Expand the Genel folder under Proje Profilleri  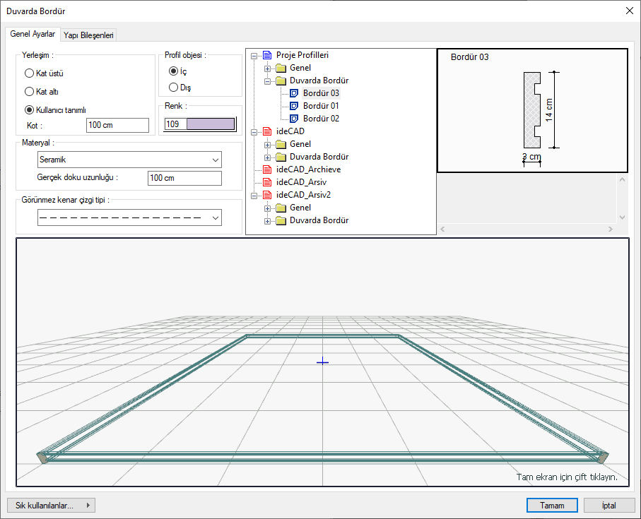click(268, 68)
